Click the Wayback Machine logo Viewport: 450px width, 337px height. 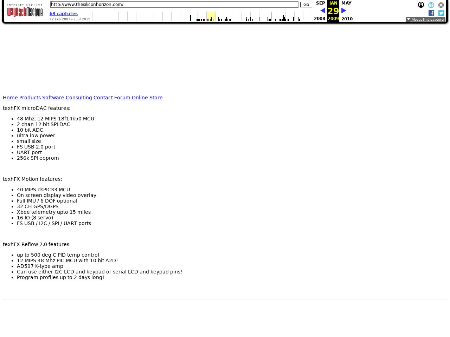click(25, 11)
